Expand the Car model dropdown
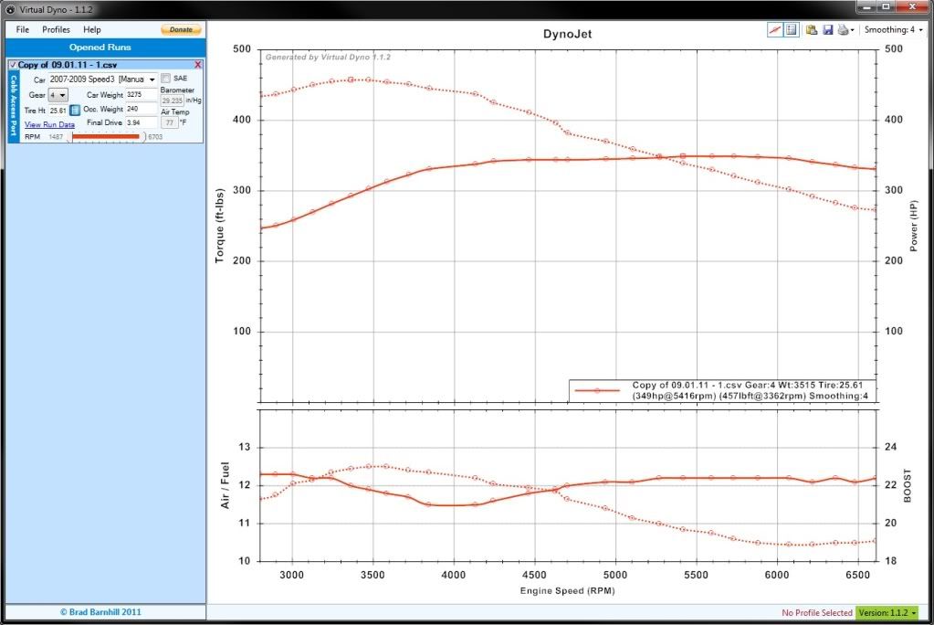 (152, 80)
